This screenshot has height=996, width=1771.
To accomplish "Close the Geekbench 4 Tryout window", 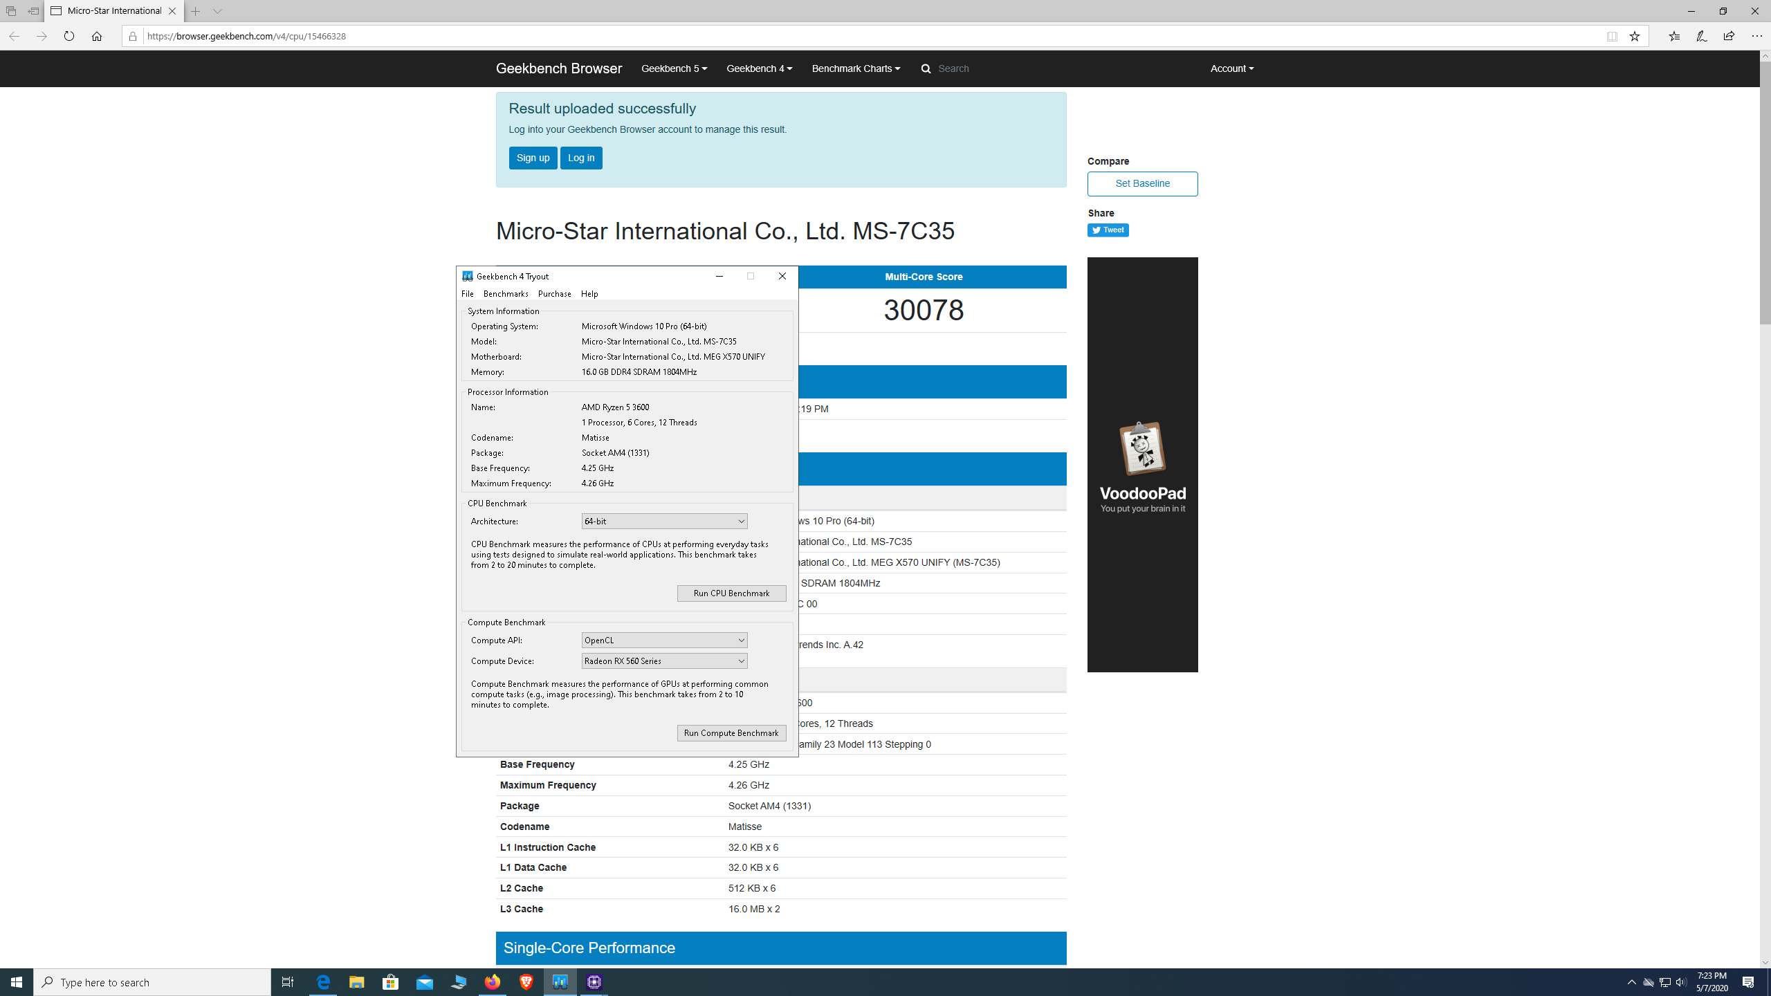I will 782,276.
